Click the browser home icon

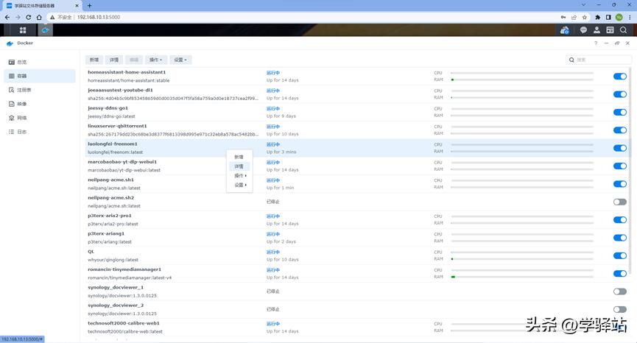pos(39,17)
